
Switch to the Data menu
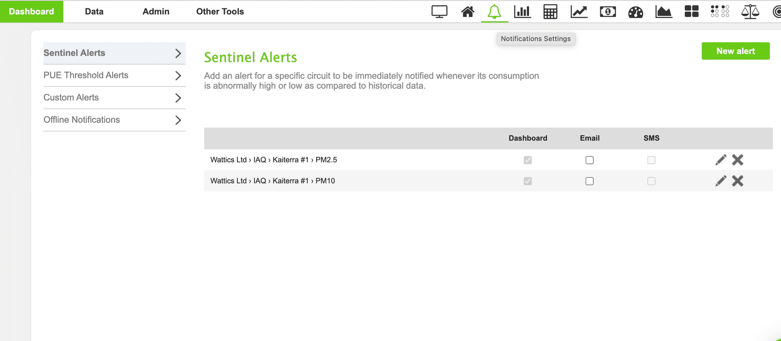(94, 12)
